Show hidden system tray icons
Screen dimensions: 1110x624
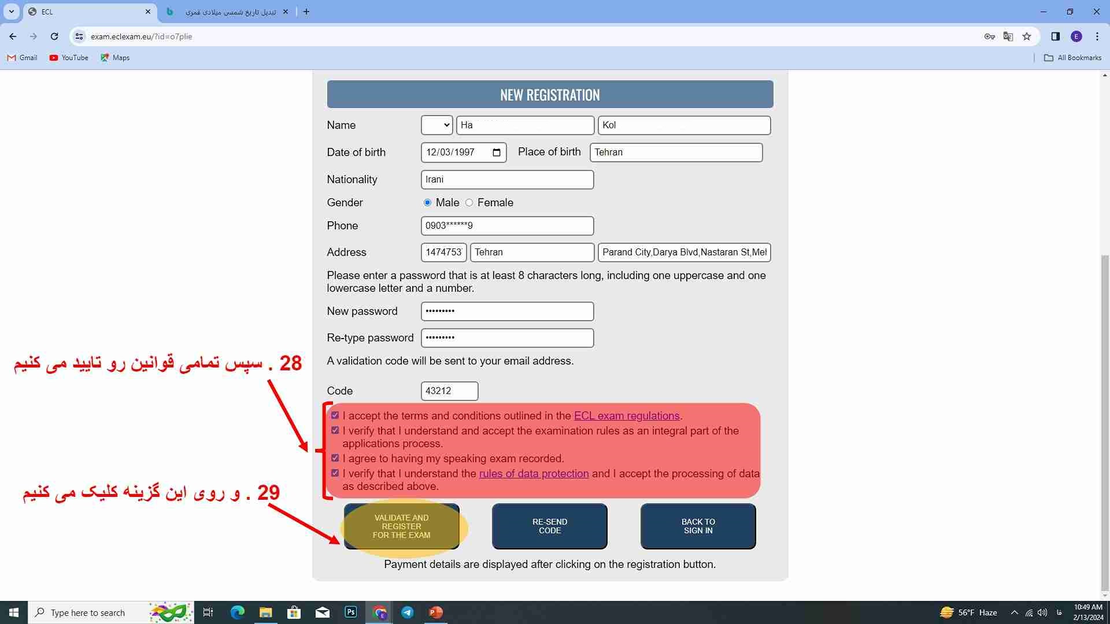1014,612
